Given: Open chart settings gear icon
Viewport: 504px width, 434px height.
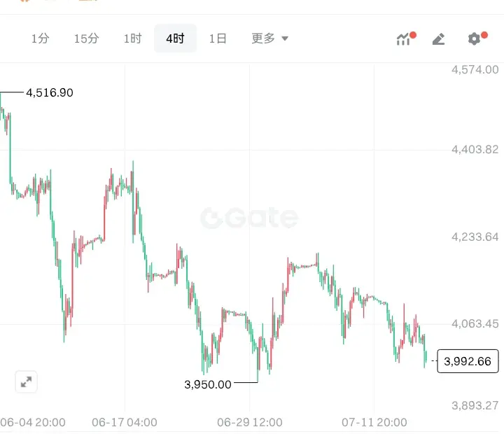Looking at the screenshot, I should 474,39.
